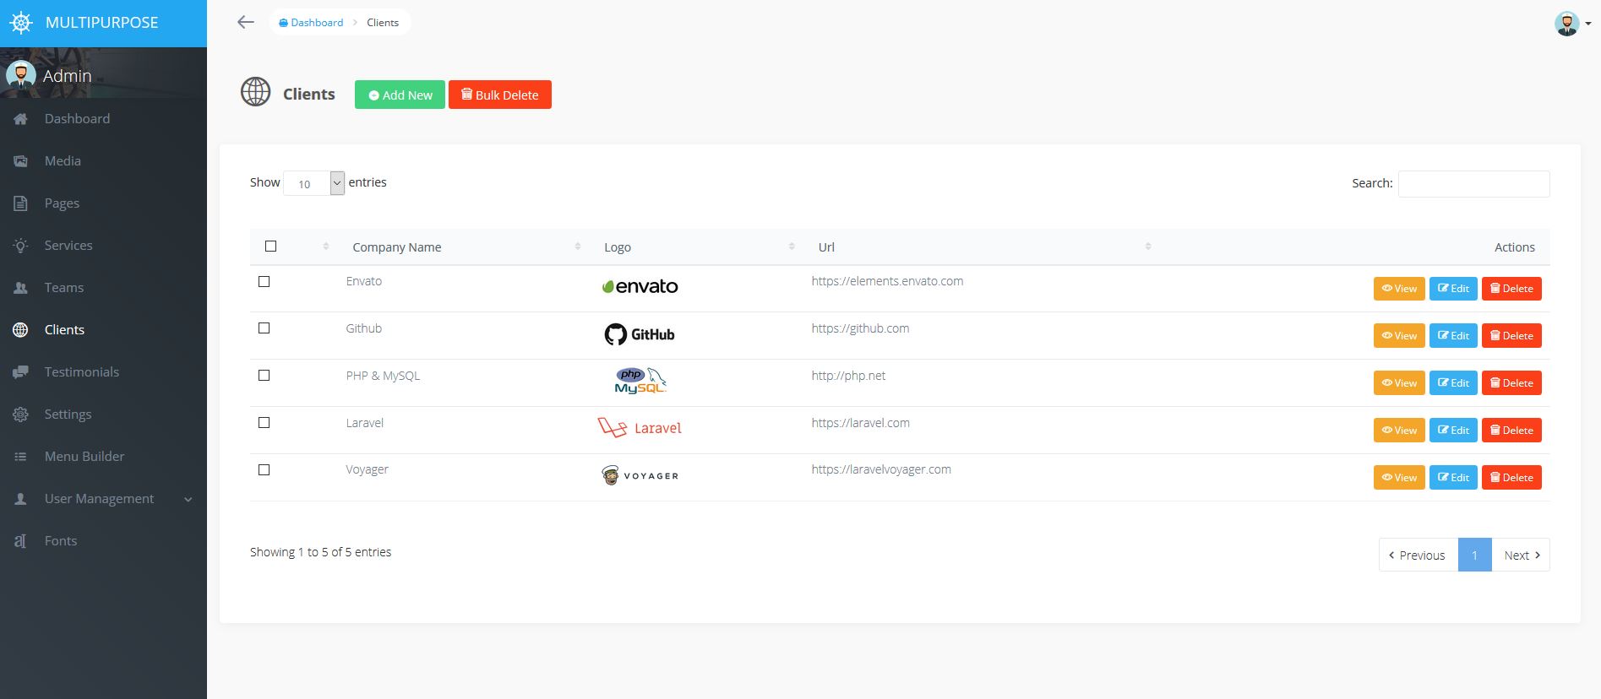Click the Bulk Delete button
Screen dimensions: 1601x699
(500, 95)
